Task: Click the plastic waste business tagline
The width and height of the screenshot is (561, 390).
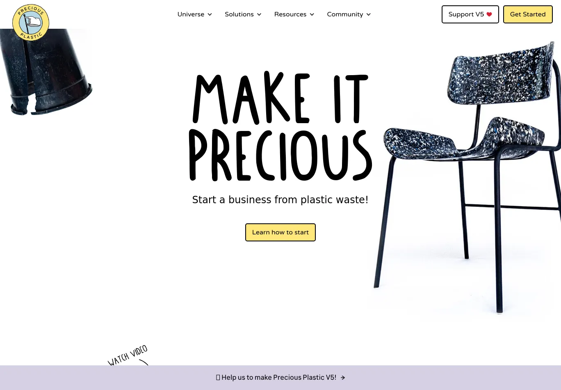Action: 280,200
